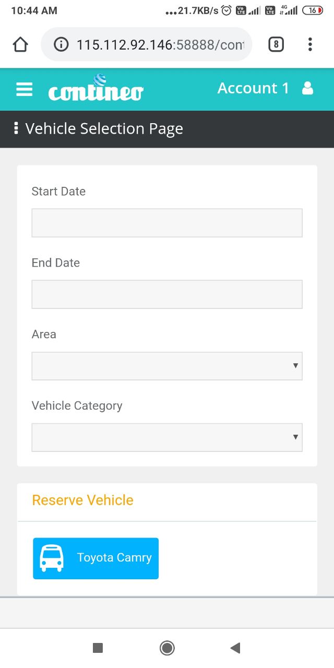
Task: Open the hamburger navigation menu
Action: [x=24, y=89]
